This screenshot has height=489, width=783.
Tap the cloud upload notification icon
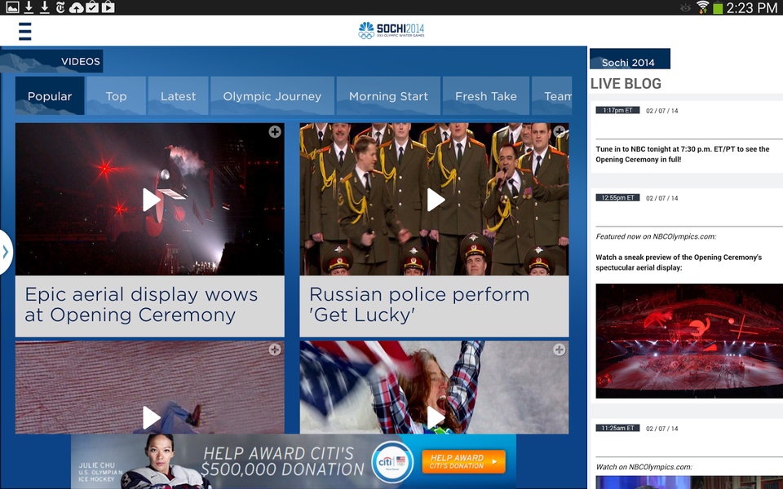click(76, 7)
